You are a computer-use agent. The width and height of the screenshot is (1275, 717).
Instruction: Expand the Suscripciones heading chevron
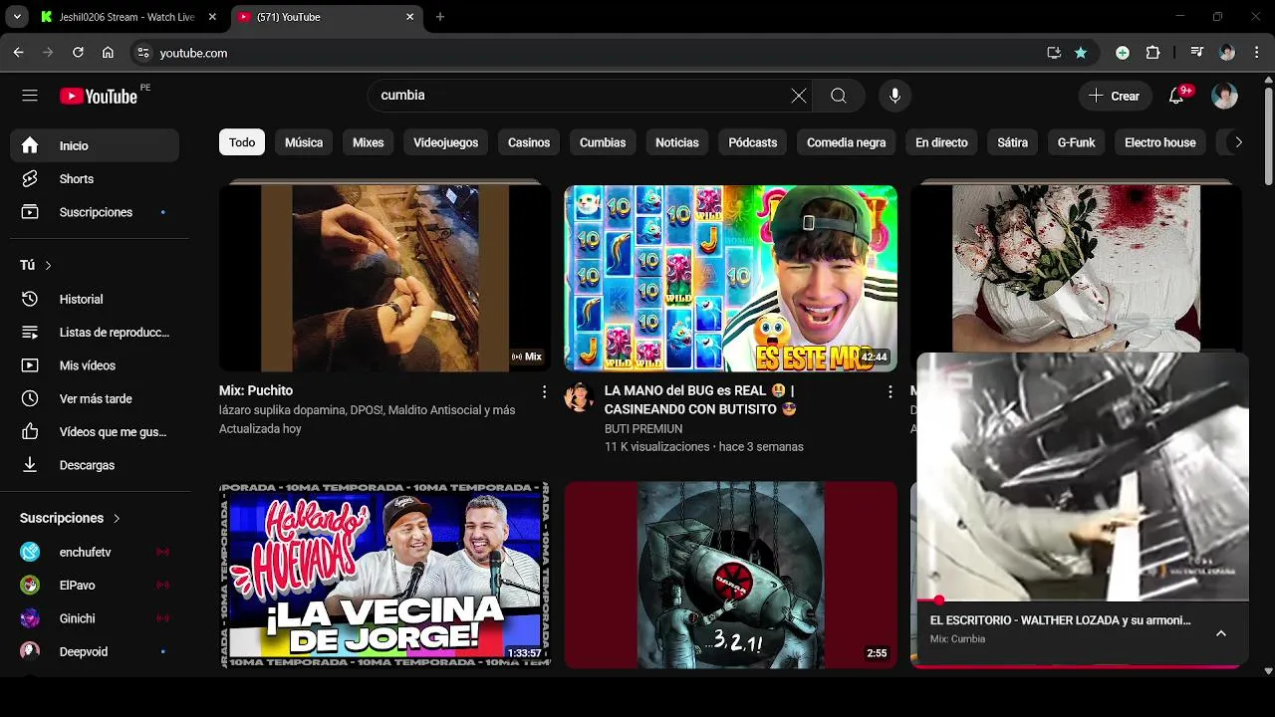pos(117,518)
